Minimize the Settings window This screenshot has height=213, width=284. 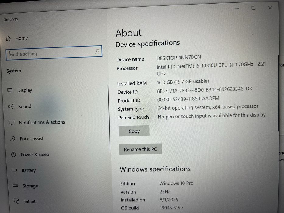pos(237,9)
